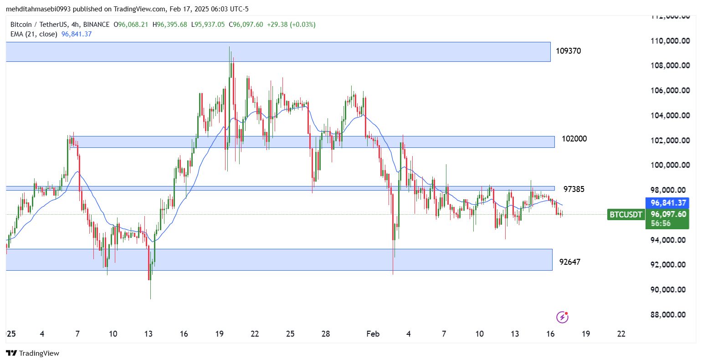Click the high price H96,395.68 value
702x363 pixels.
click(x=169, y=25)
